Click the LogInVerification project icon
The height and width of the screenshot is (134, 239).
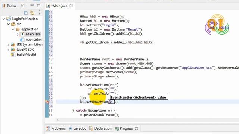9,19
